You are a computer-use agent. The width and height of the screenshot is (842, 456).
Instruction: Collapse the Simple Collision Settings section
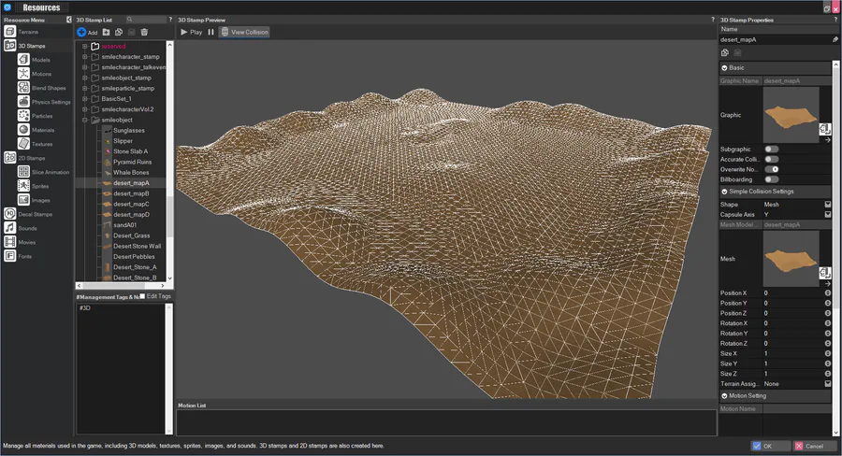coord(724,192)
